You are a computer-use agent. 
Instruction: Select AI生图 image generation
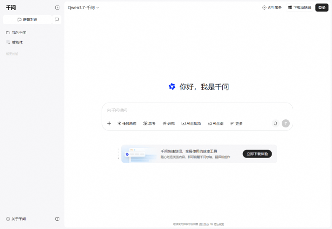coord(215,123)
